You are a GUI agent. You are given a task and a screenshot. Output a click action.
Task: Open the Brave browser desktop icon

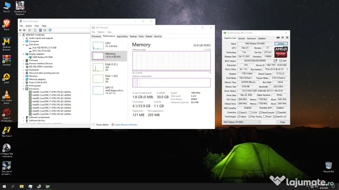coord(7,24)
